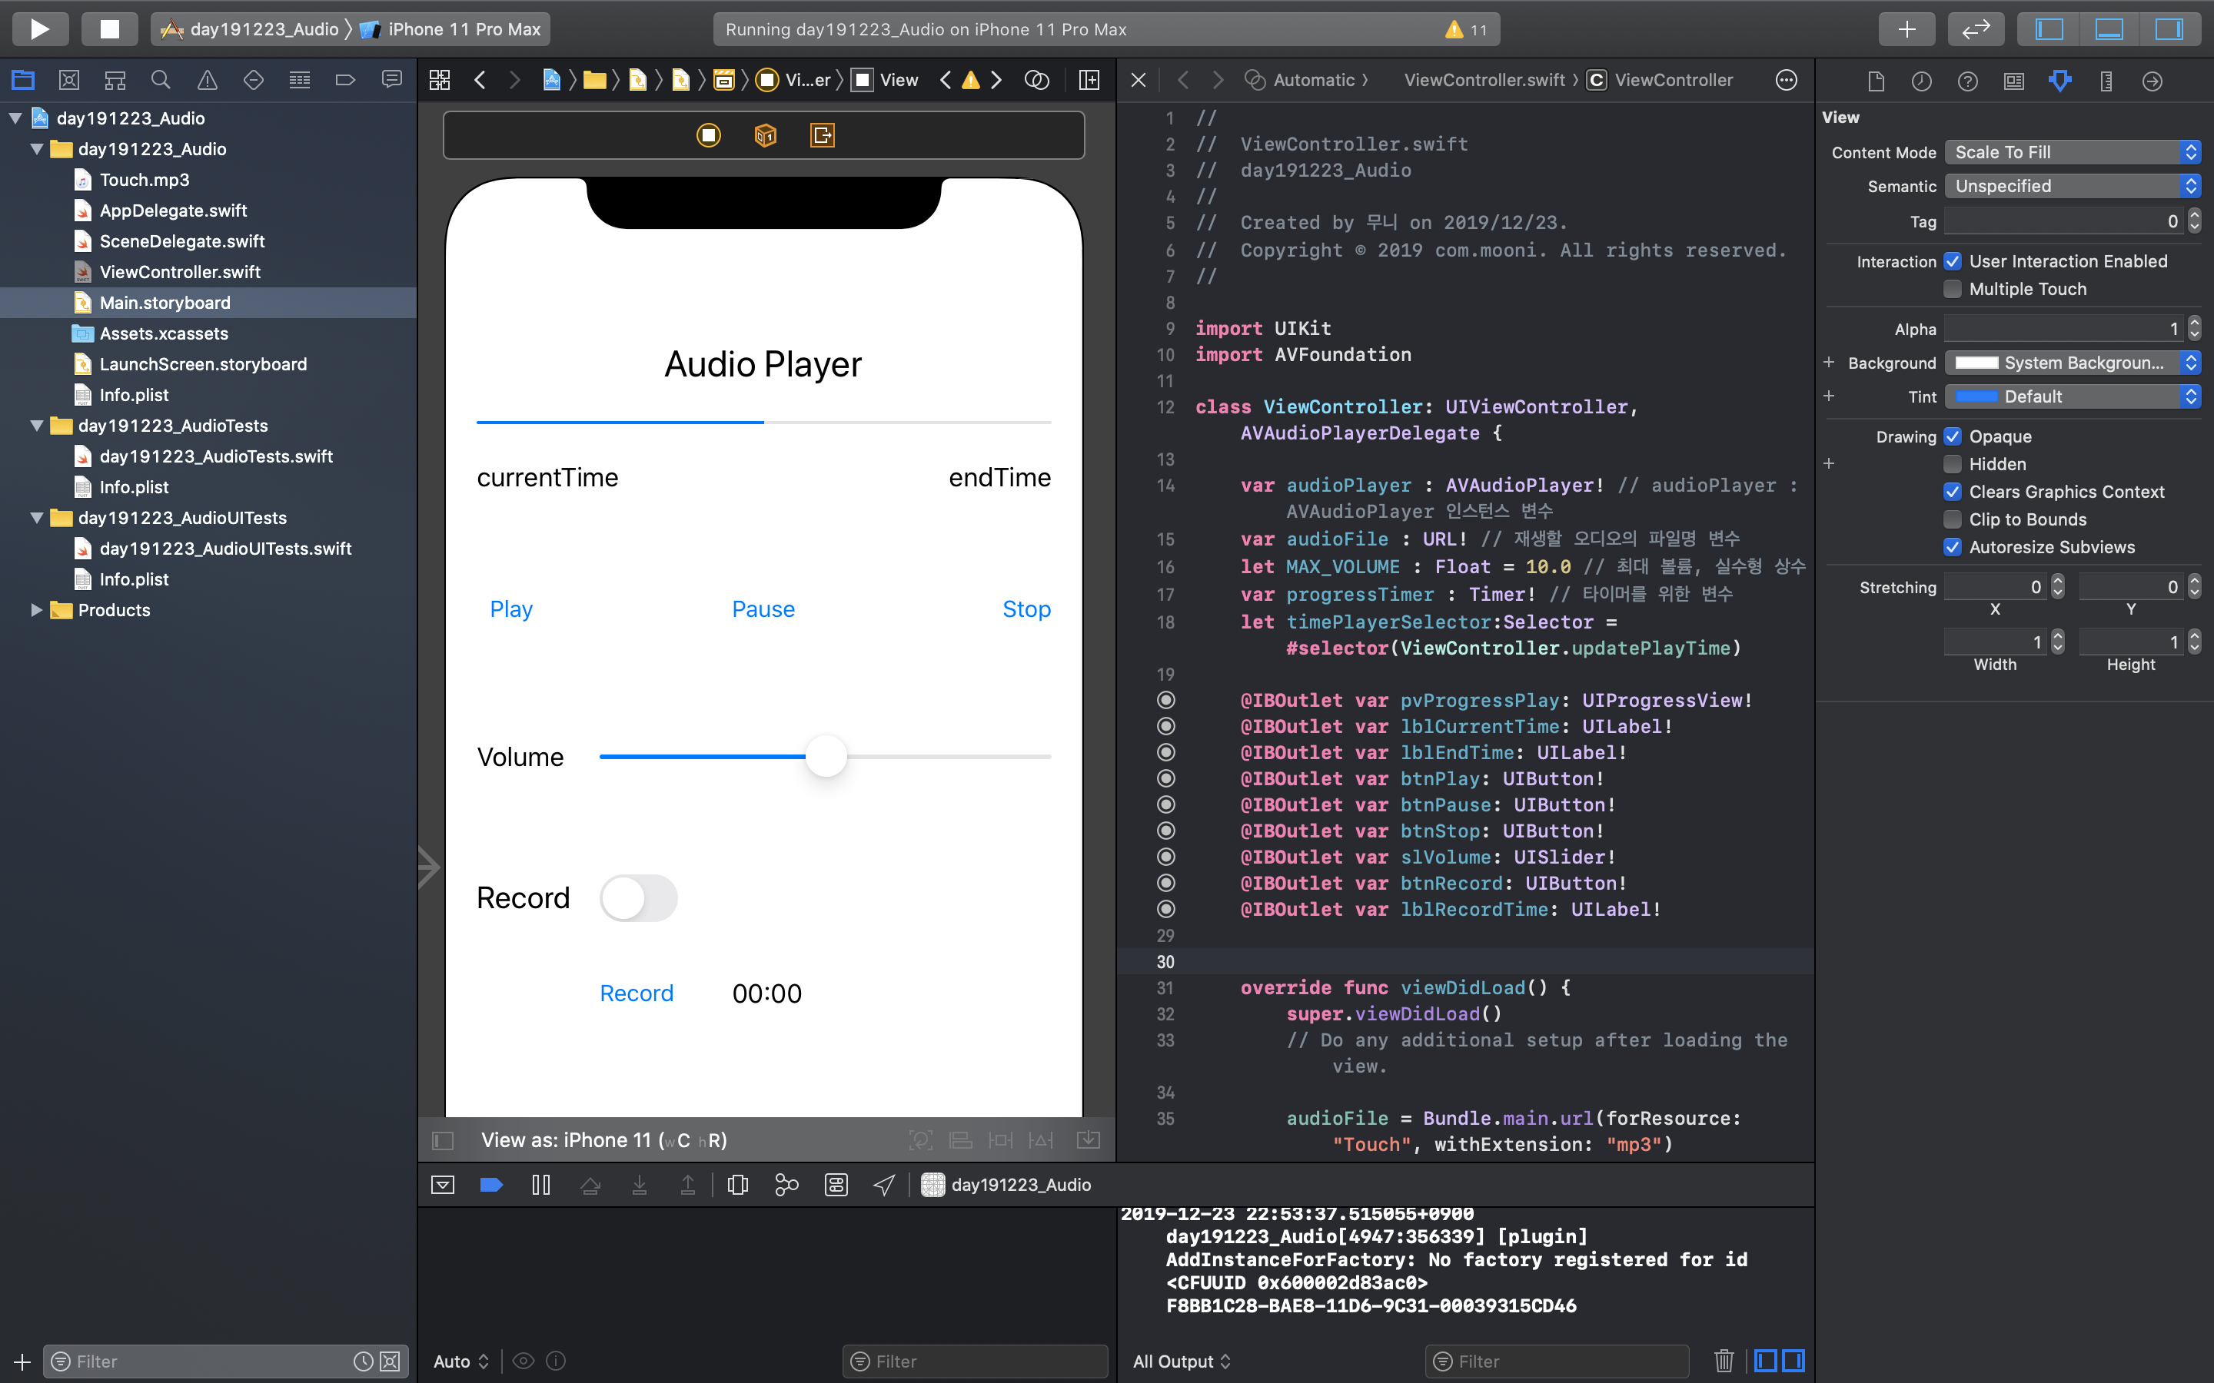Disable User Interaction Enabled checkbox
The width and height of the screenshot is (2214, 1383).
click(1953, 261)
